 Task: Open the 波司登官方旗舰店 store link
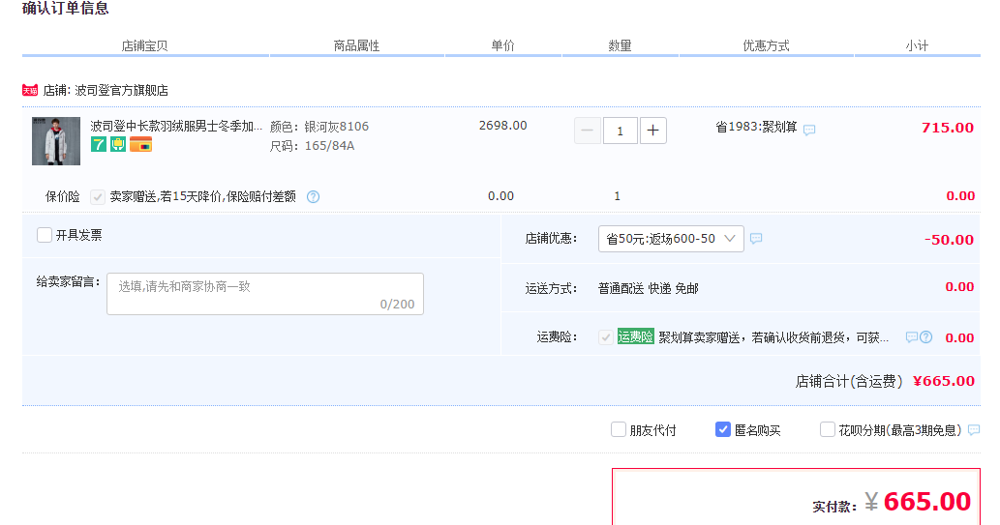(121, 91)
